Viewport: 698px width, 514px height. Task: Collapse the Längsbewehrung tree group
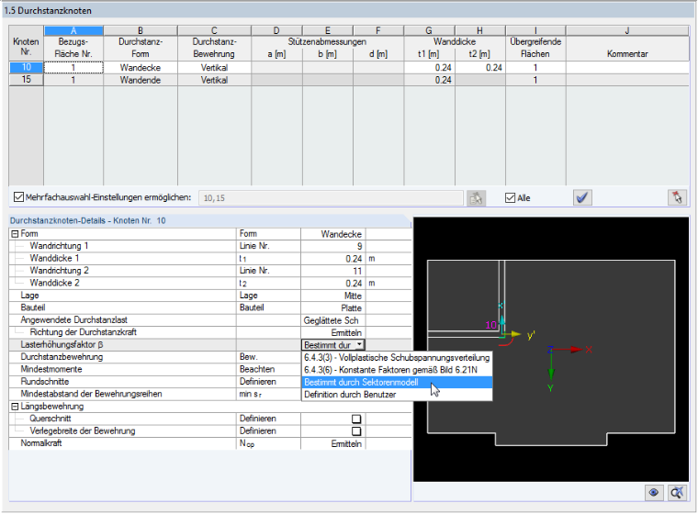pos(15,407)
